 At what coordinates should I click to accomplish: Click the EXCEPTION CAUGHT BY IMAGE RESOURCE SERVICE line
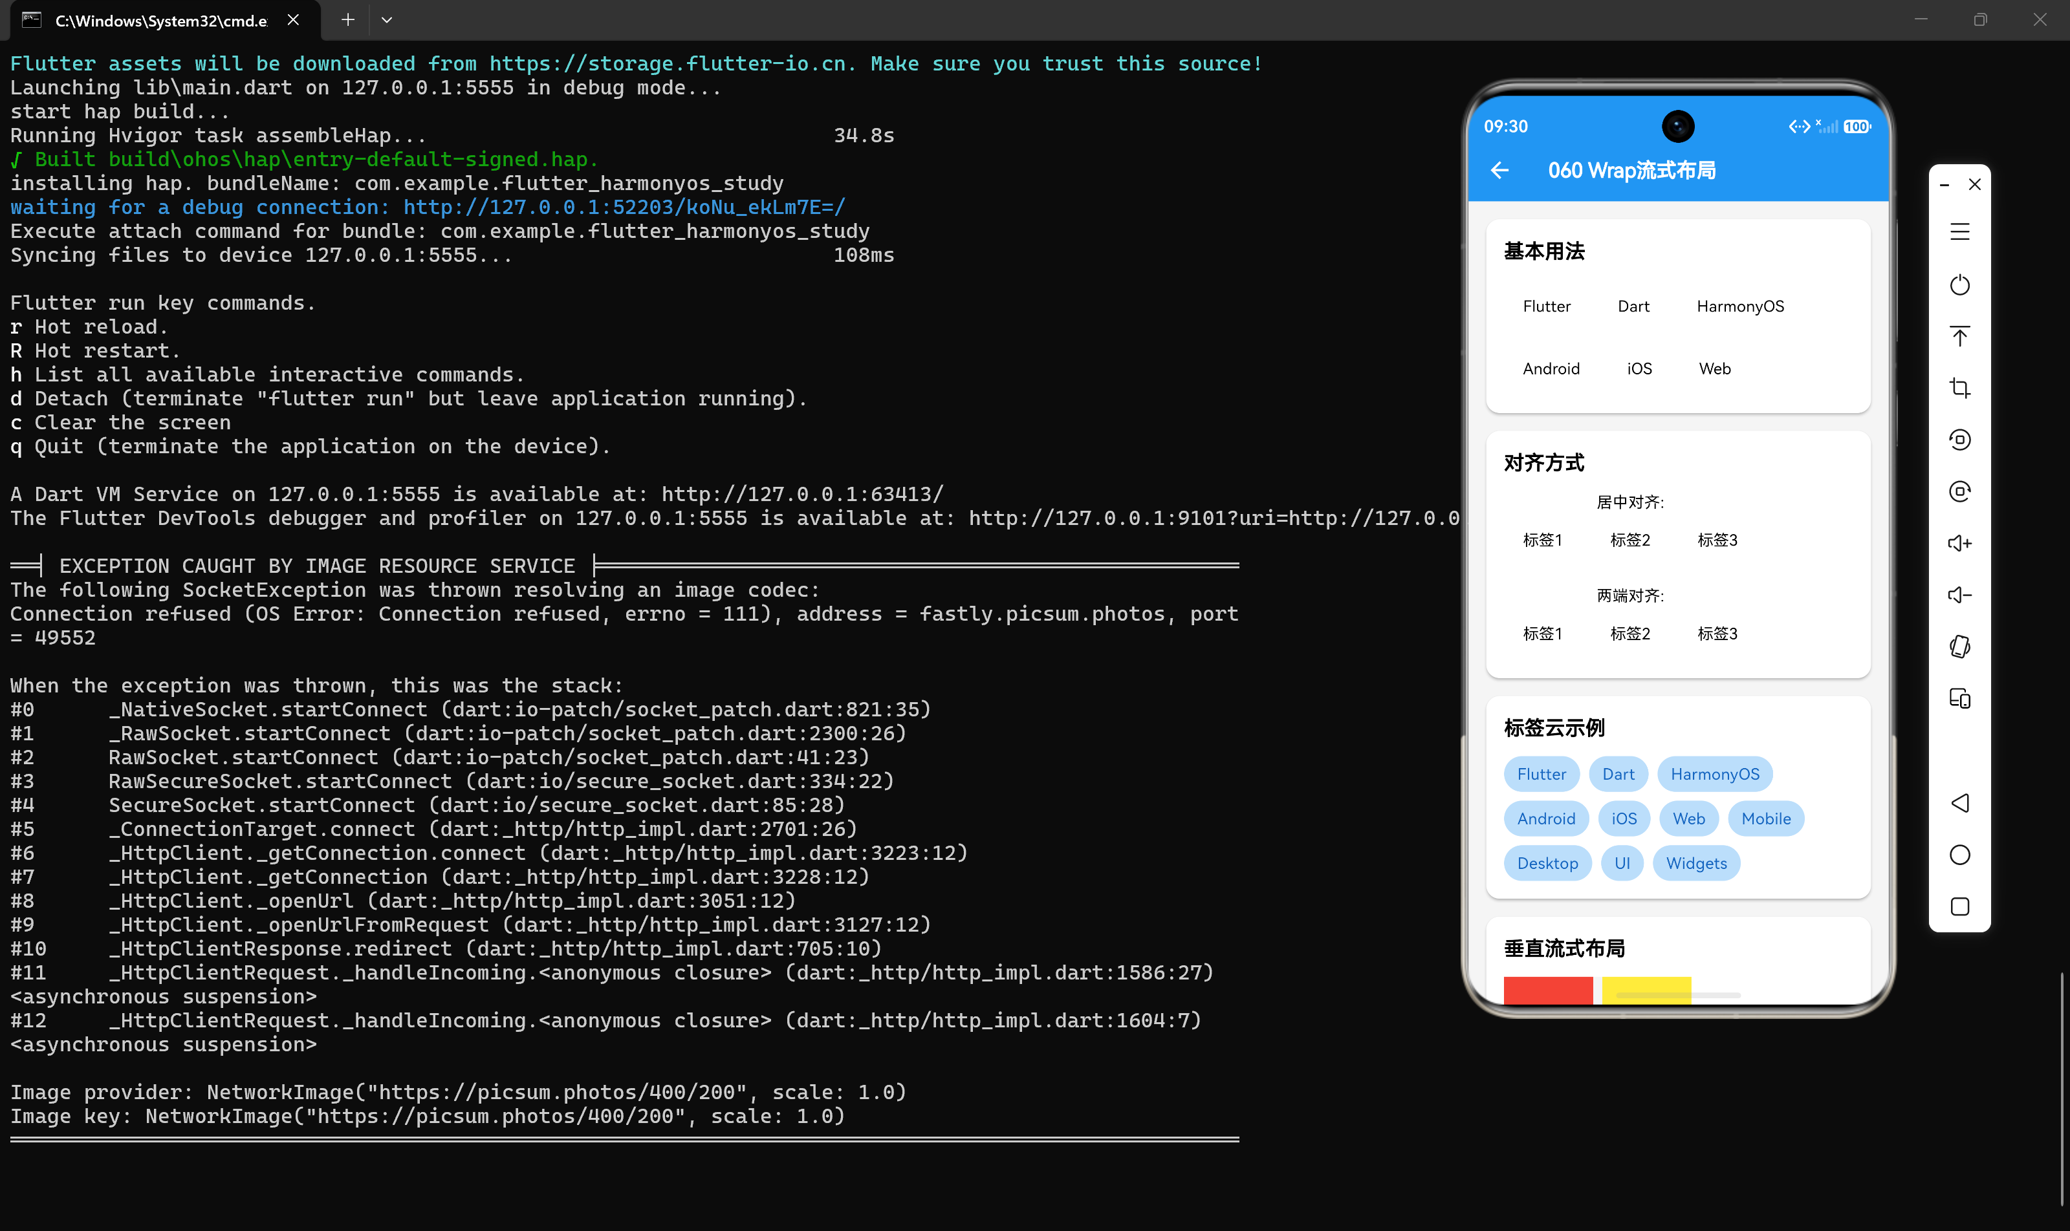pos(624,566)
